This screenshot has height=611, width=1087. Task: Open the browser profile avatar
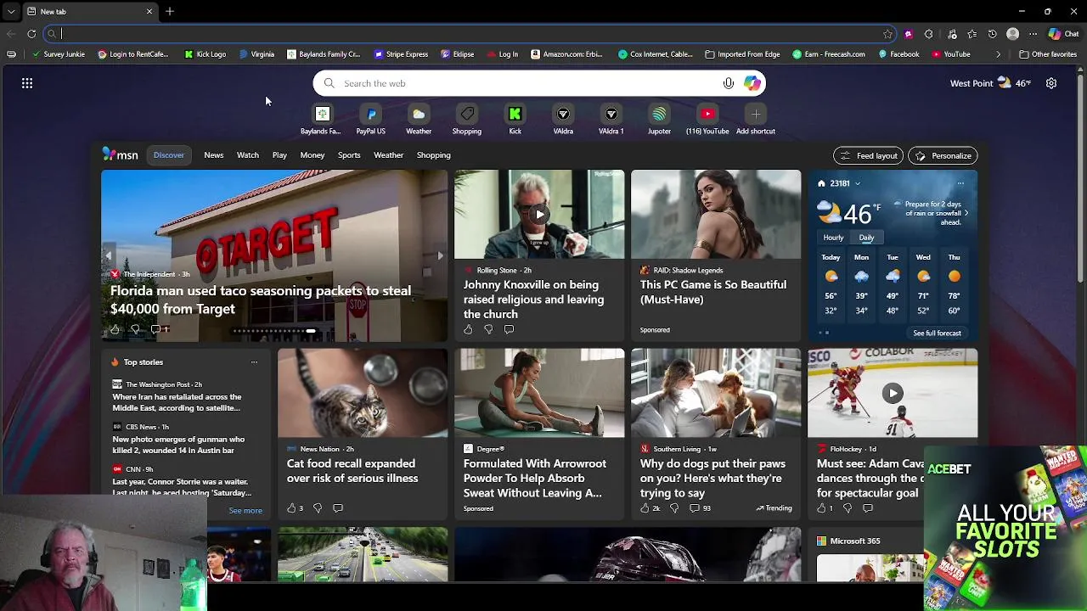(1012, 34)
